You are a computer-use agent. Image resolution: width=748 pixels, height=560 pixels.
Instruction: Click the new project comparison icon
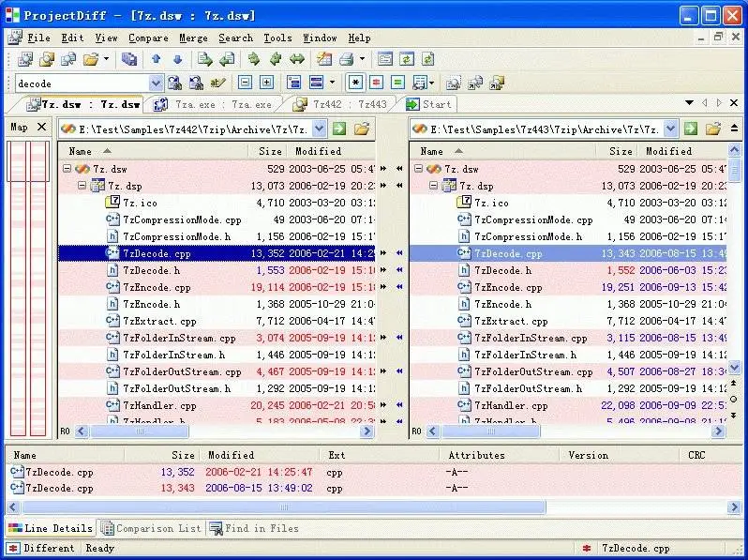(x=24, y=59)
